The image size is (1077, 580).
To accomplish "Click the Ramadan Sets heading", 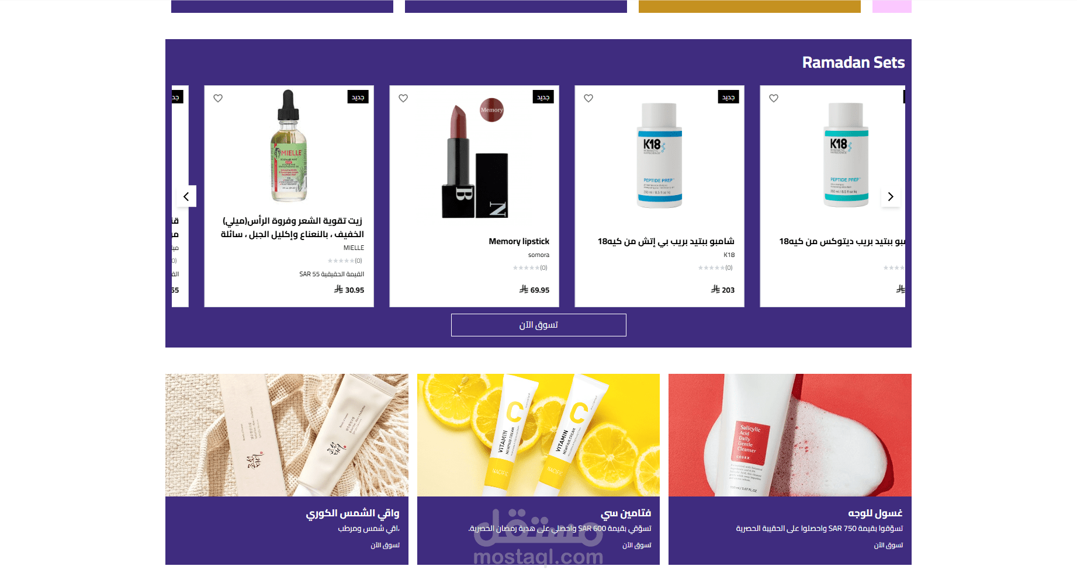I will point(853,62).
